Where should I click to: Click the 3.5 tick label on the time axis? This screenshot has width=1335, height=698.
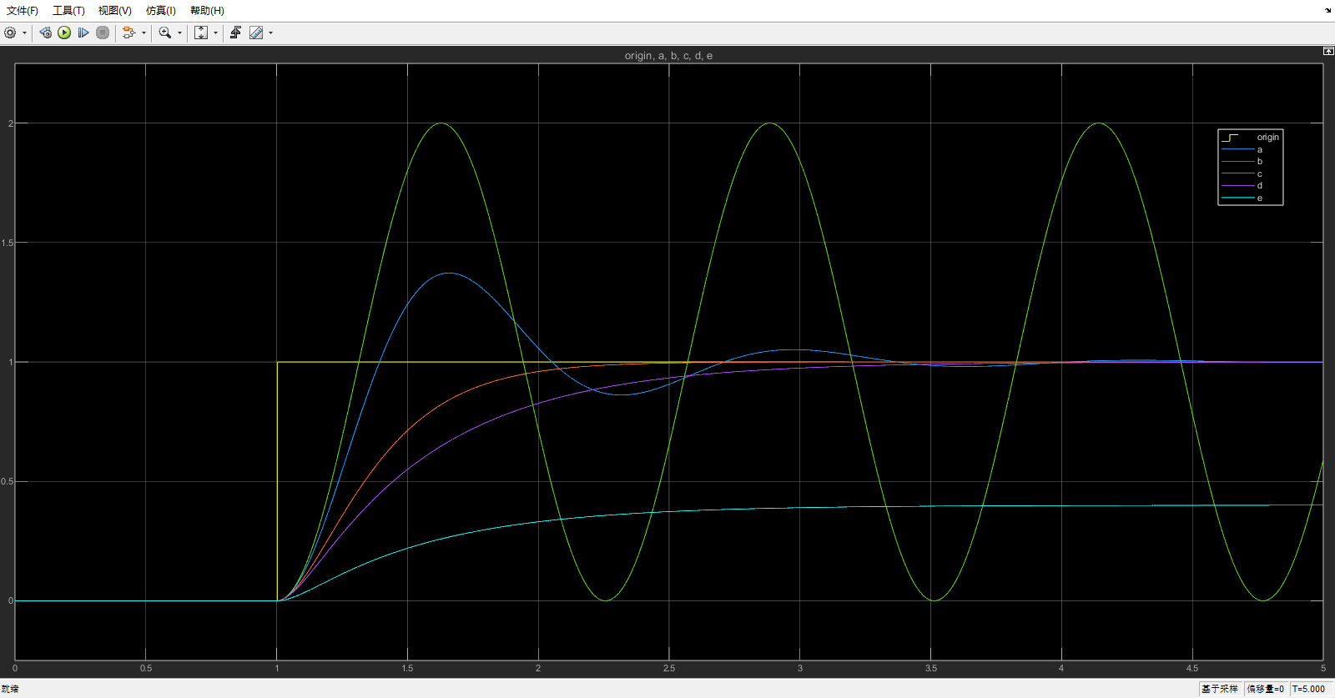[x=931, y=668]
